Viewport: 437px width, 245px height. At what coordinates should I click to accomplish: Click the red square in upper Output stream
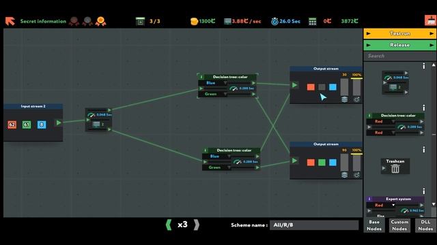(311, 87)
